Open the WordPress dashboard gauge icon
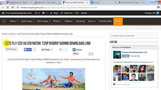 coord(3,13)
